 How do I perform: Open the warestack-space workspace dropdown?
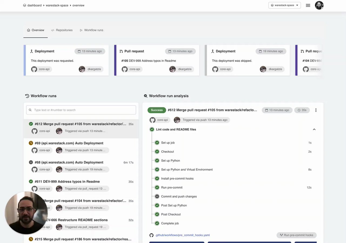tap(284, 5)
